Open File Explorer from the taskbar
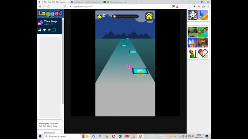This screenshot has width=248, height=139. click(107, 136)
